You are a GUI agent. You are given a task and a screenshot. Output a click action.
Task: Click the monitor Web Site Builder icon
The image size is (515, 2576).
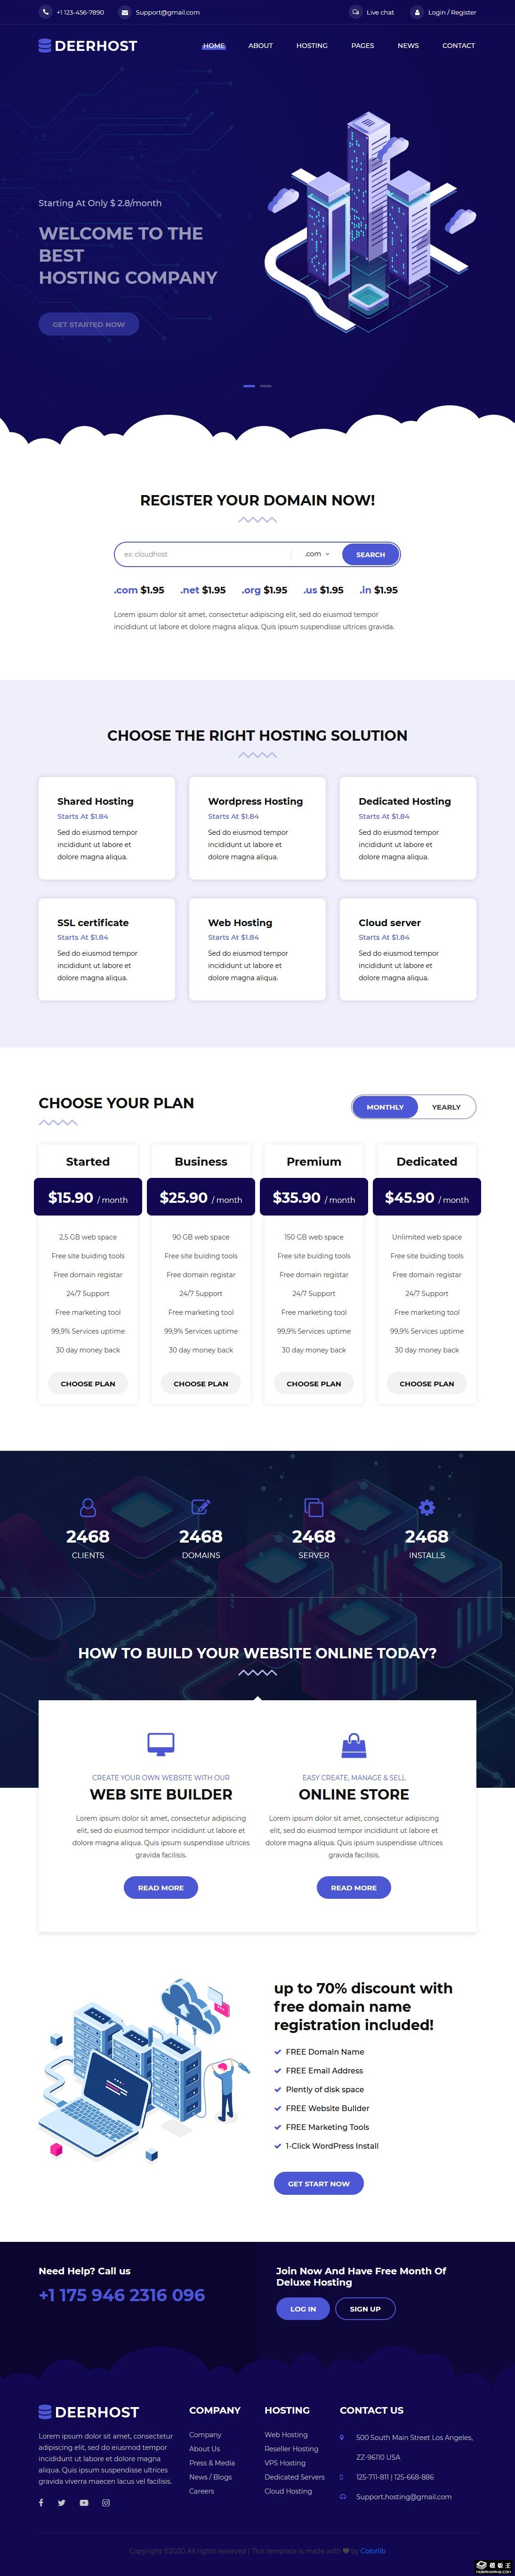coord(161,1744)
